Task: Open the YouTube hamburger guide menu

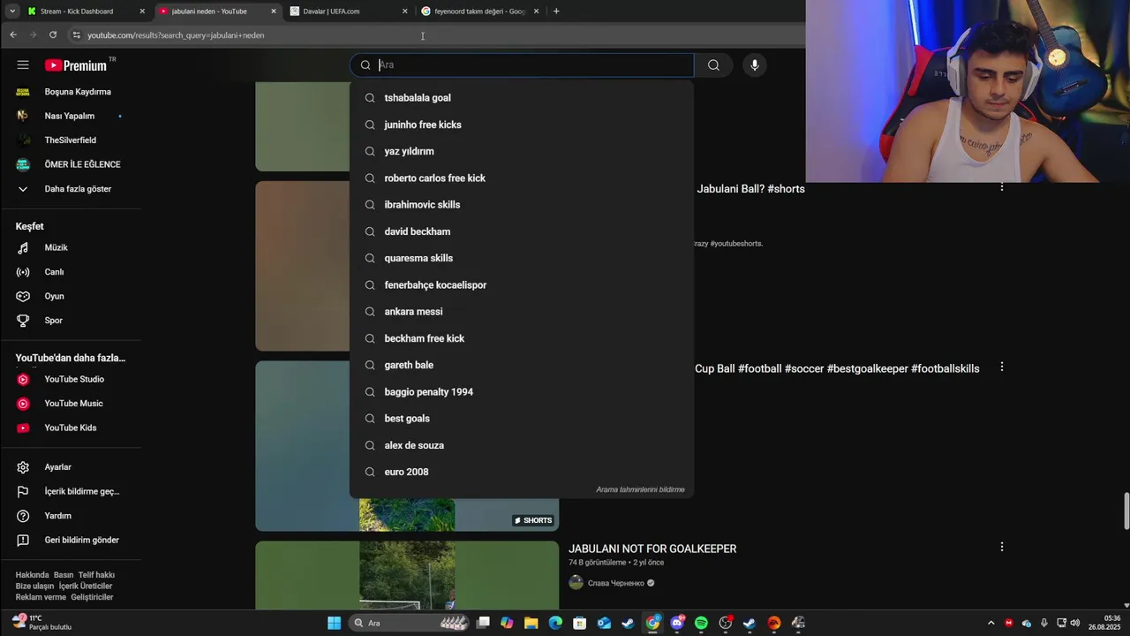Action: pyautogui.click(x=23, y=65)
